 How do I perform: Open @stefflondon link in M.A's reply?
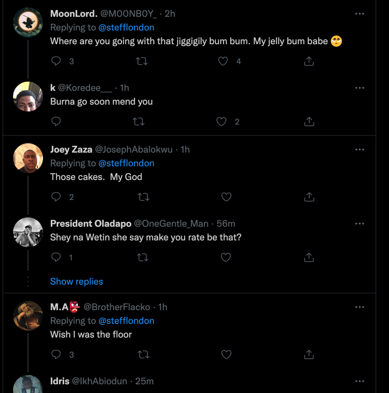coord(126,321)
